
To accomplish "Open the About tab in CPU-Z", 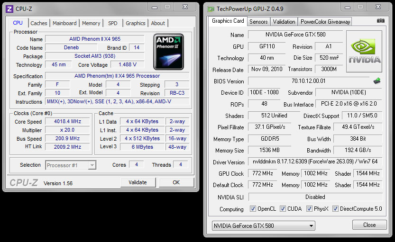I will pos(158,23).
